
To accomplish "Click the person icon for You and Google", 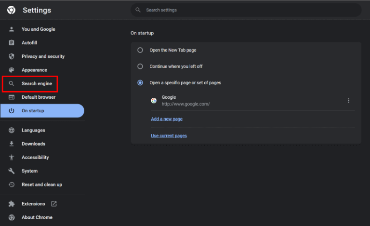I will click(x=12, y=29).
